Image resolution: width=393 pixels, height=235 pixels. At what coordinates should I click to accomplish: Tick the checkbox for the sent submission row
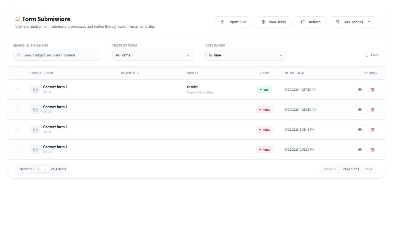pos(18,90)
